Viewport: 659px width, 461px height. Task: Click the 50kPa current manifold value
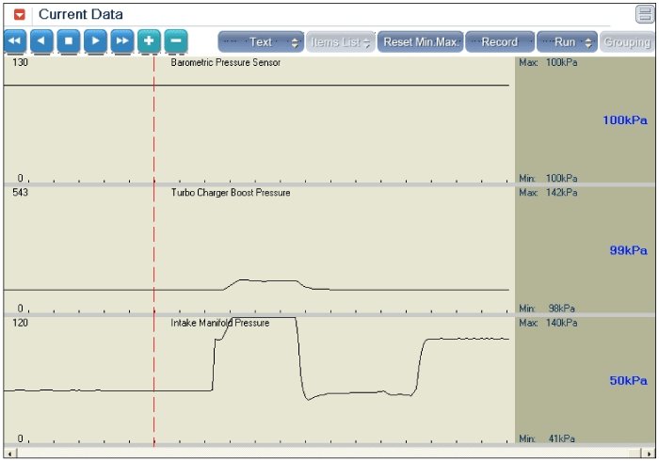(628, 380)
